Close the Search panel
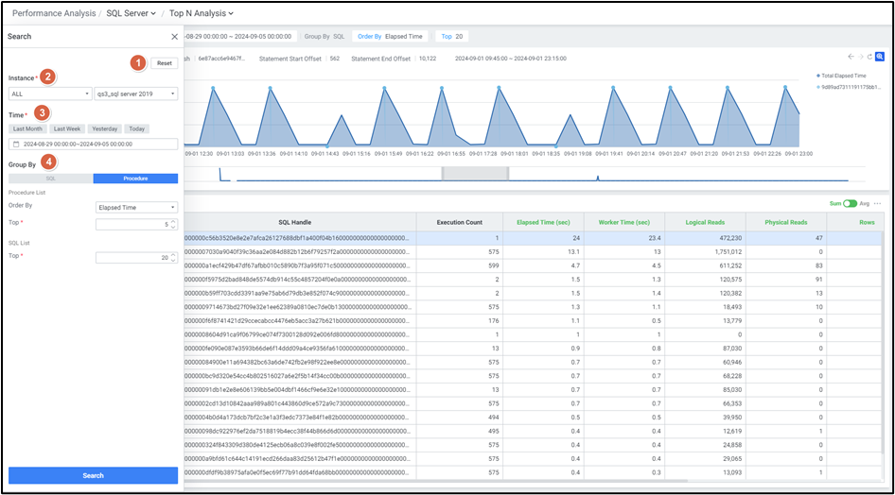This screenshot has height=495, width=895. pyautogui.click(x=174, y=37)
